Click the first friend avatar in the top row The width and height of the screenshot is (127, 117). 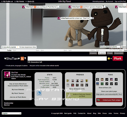pyautogui.click(x=68, y=81)
